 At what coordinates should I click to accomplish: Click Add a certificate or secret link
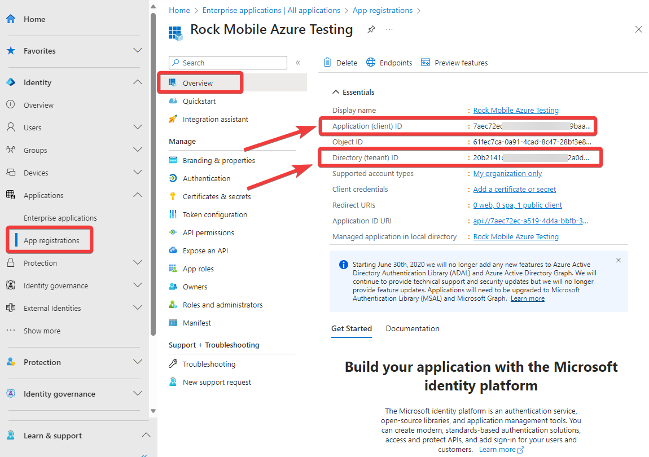coord(515,189)
